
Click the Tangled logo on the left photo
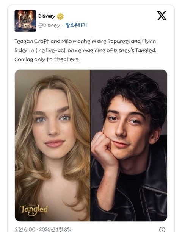coord(34,210)
